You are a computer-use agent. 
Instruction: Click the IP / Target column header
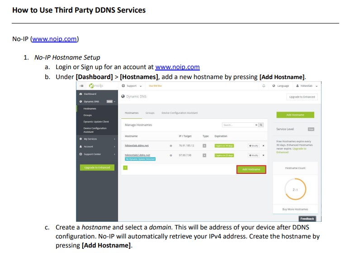point(185,136)
